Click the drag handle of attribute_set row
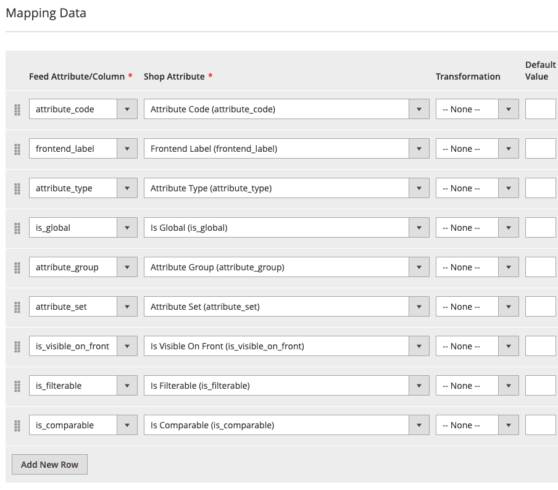 click(x=17, y=307)
